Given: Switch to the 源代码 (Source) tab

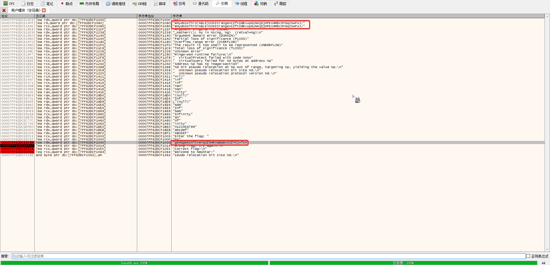Looking at the screenshot, I should coord(201,4).
